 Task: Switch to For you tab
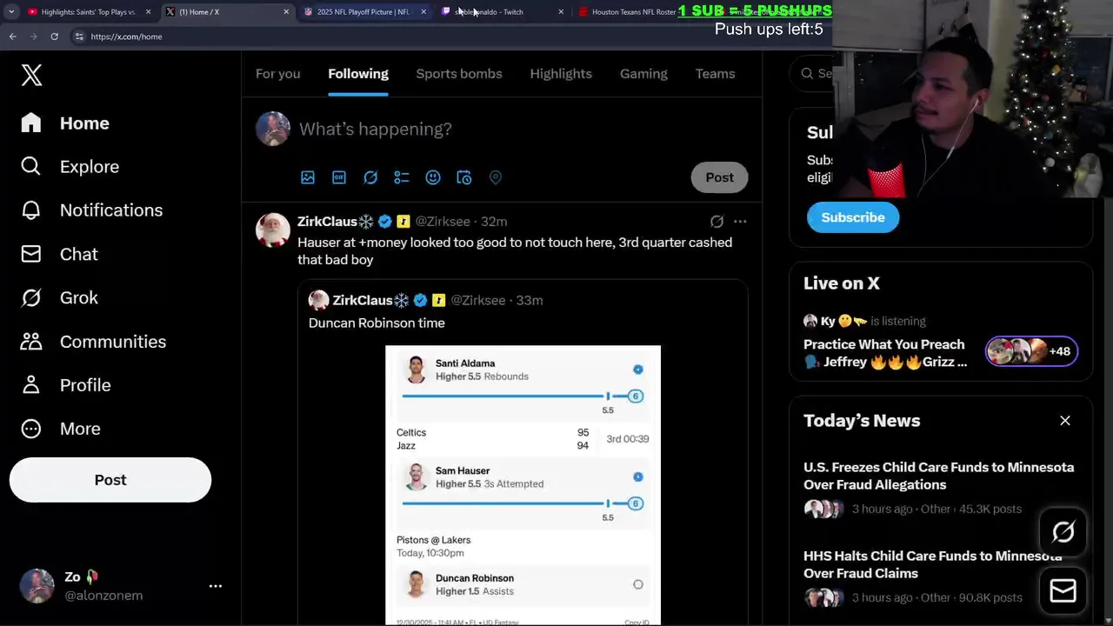277,74
